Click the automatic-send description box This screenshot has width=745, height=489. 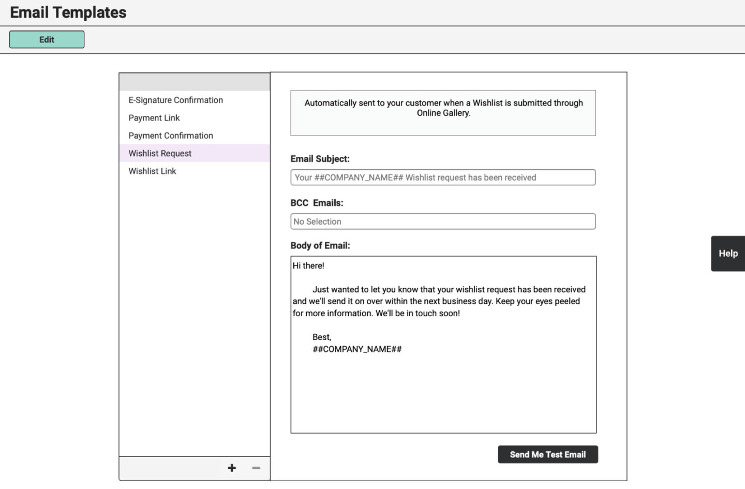[x=443, y=113]
